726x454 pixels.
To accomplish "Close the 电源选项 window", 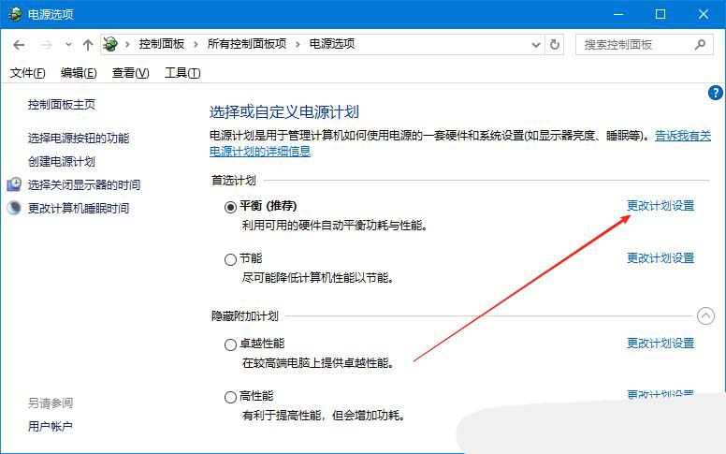I will pyautogui.click(x=704, y=14).
